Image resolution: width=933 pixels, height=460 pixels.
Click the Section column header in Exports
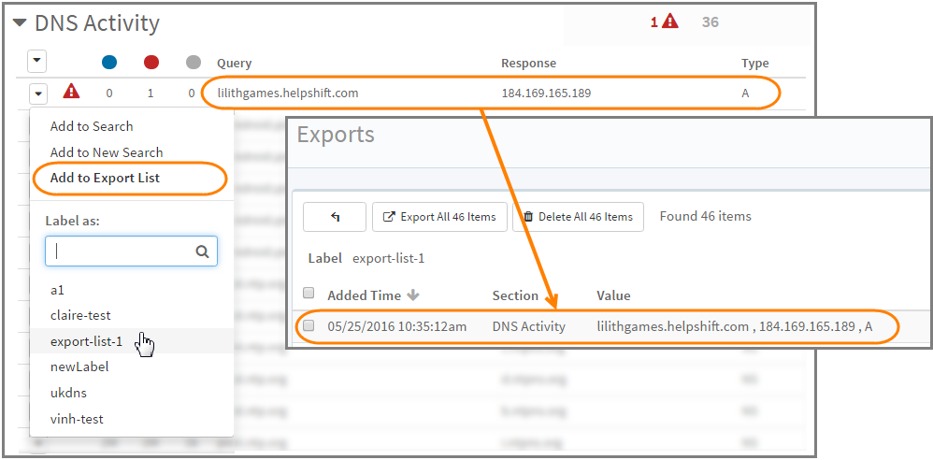515,295
